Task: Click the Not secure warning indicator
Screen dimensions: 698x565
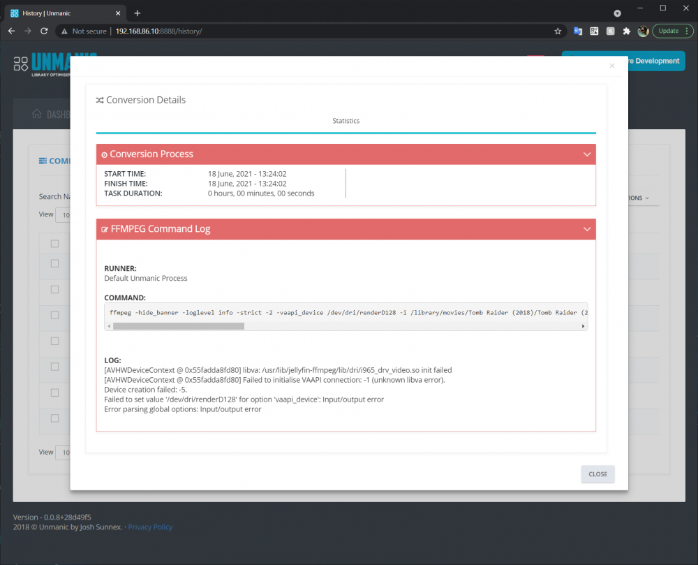Action: pyautogui.click(x=84, y=31)
